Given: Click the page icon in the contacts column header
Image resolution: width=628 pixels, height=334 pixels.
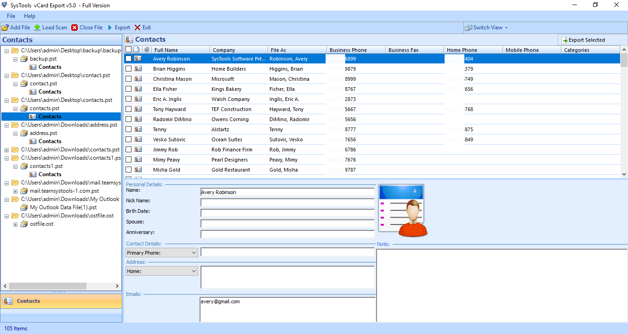Looking at the screenshot, I should point(136,49).
